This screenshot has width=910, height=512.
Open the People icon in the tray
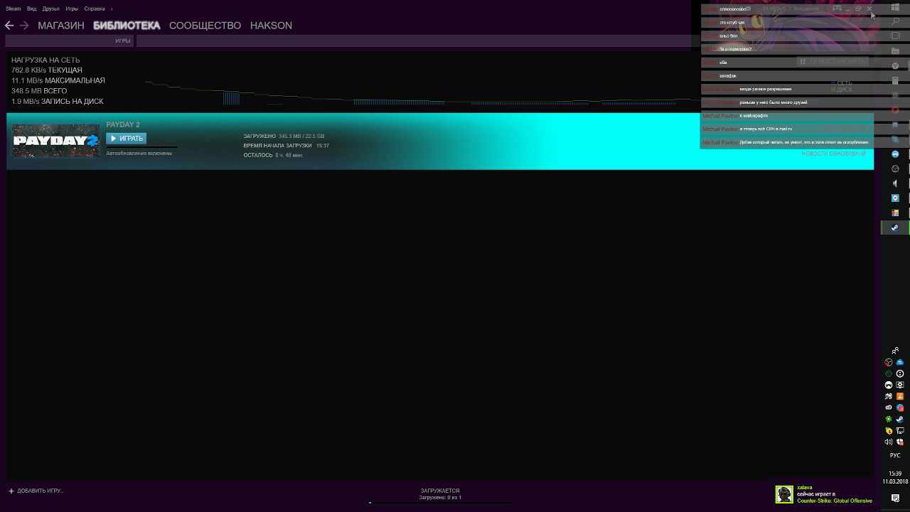tap(895, 351)
